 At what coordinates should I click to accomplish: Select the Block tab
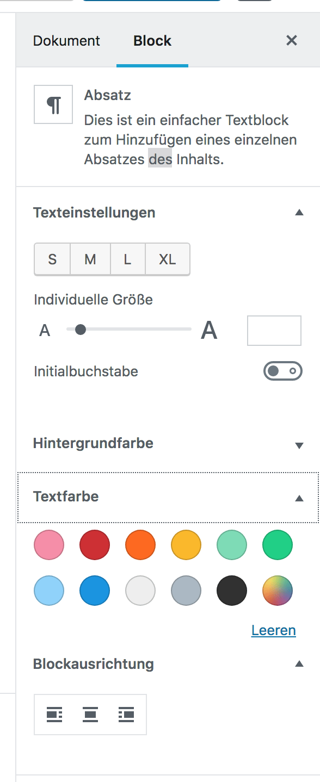click(x=152, y=40)
